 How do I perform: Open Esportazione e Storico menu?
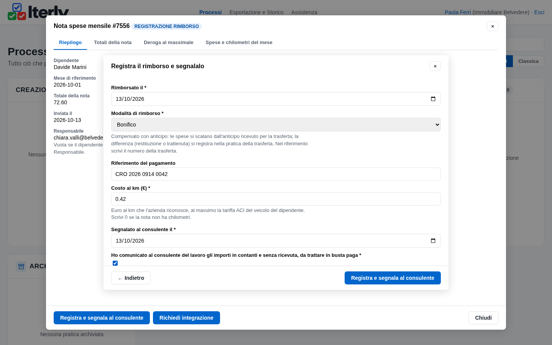click(256, 12)
